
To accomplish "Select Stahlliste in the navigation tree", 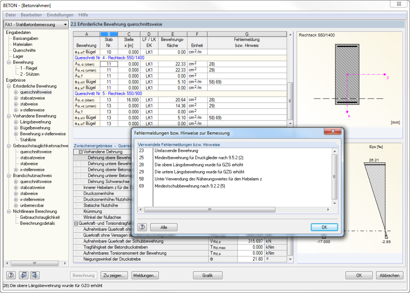I will point(28,140).
